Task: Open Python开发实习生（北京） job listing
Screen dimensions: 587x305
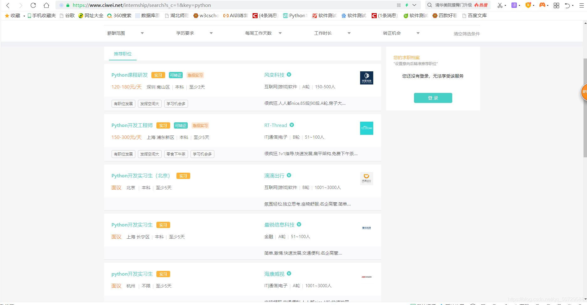Action: pos(140,176)
